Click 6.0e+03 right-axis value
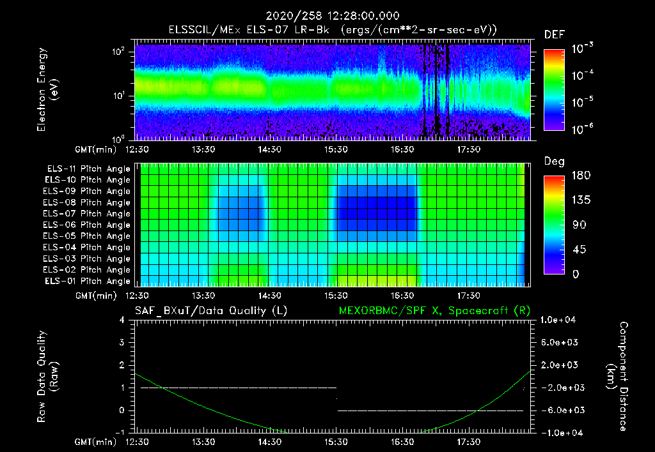 pyautogui.click(x=560, y=343)
